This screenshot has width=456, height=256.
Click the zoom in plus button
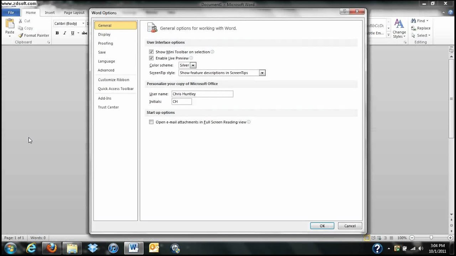450,238
